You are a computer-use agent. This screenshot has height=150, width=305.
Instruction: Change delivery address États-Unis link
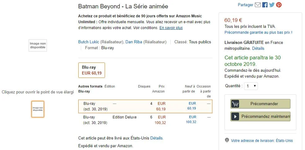262,141
